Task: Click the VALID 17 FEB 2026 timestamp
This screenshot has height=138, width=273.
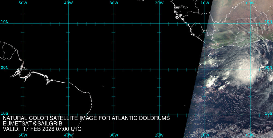Action: tap(42, 129)
